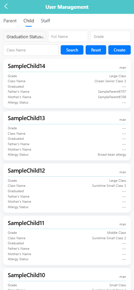Open the SampleChild13 record

[x=67, y=136]
